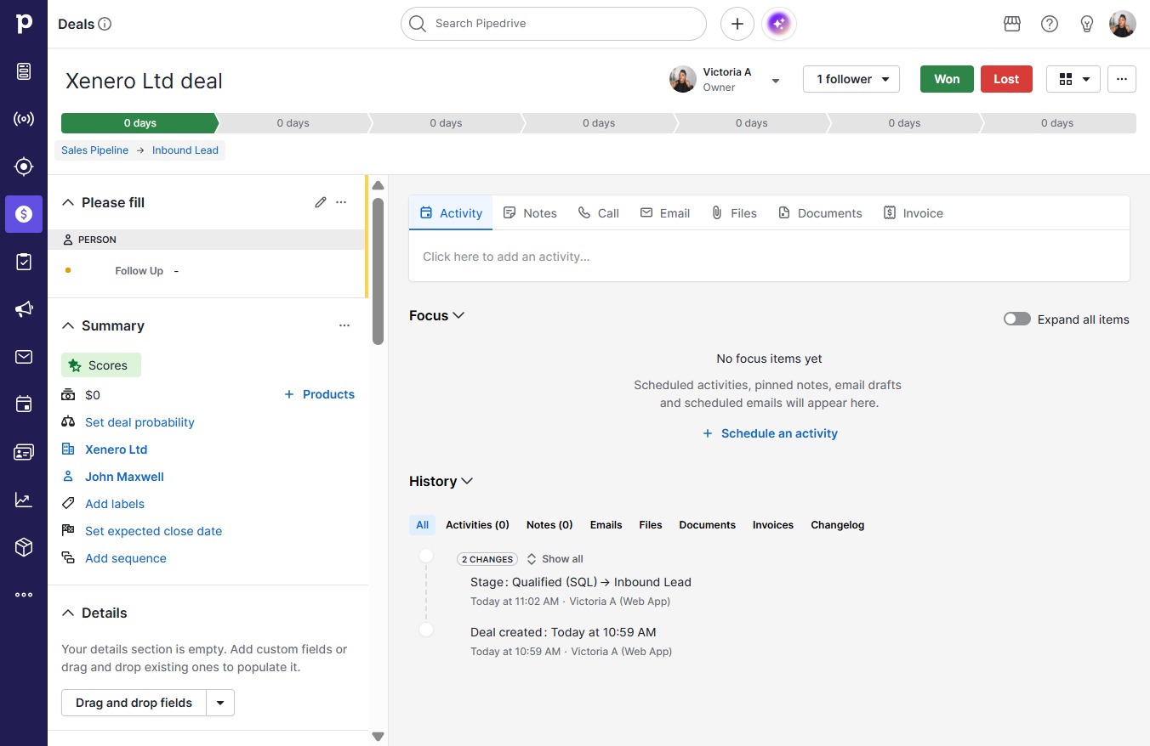Image resolution: width=1150 pixels, height=746 pixels.
Task: Click the Drag and drop fields button
Action: pyautogui.click(x=134, y=703)
